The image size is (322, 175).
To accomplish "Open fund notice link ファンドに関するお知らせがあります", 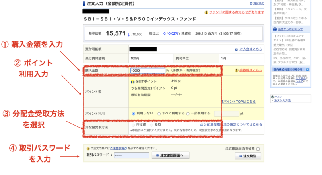I will pos(237,12).
